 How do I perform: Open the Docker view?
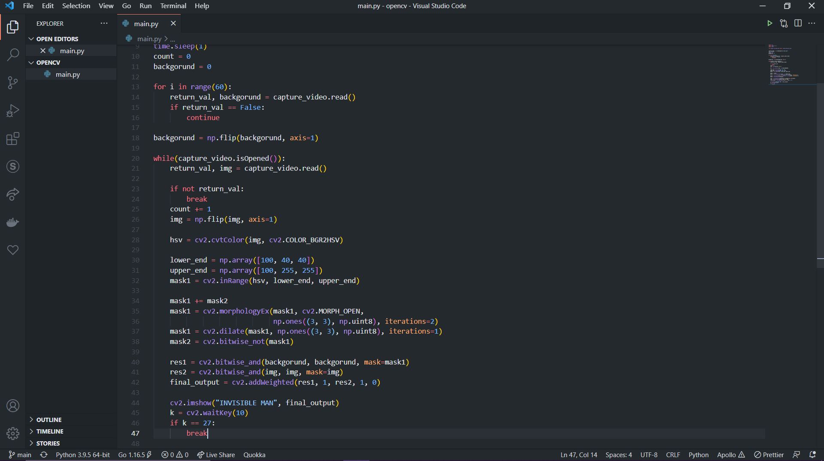pyautogui.click(x=13, y=222)
